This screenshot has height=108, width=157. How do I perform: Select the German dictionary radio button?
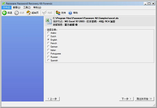point(48,47)
